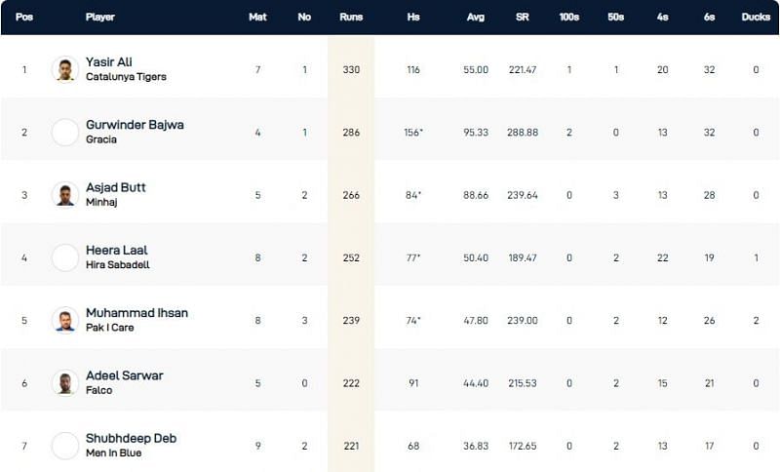This screenshot has width=780, height=472.
Task: Click the Ducks column header
Action: 756,18
